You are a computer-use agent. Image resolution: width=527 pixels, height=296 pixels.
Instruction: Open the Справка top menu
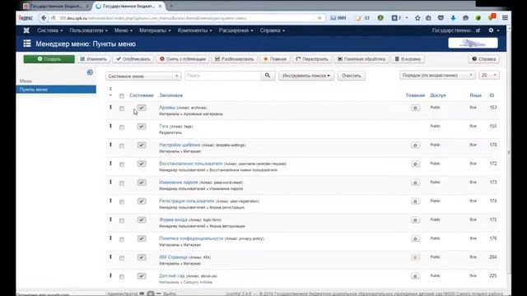click(273, 30)
